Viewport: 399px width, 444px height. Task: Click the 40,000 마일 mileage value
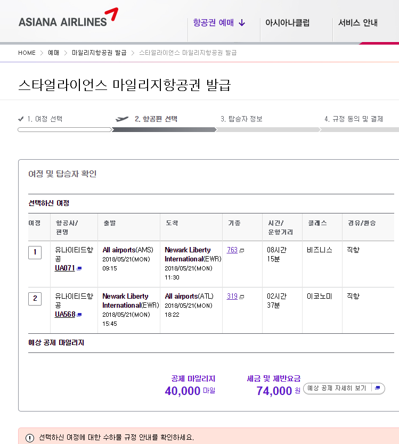pyautogui.click(x=190, y=391)
